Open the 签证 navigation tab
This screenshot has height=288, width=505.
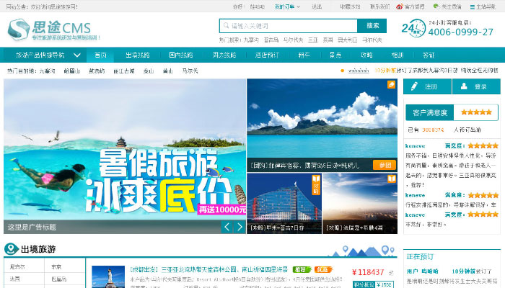[429, 55]
